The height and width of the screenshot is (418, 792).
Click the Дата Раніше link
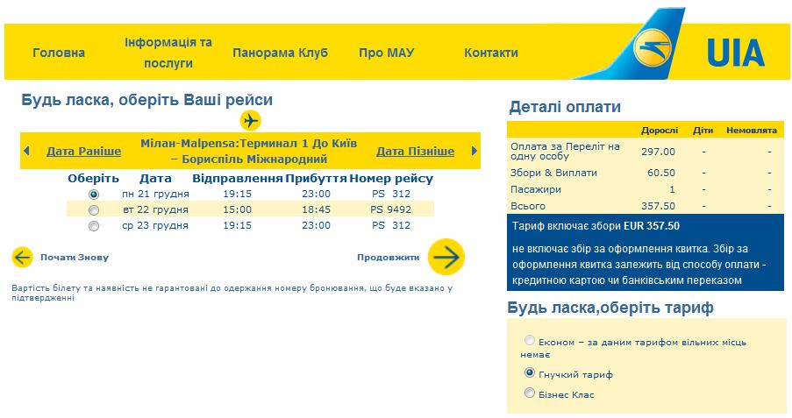[83, 151]
